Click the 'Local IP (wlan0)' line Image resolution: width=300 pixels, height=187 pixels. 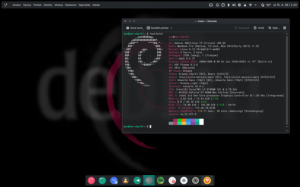point(192,108)
